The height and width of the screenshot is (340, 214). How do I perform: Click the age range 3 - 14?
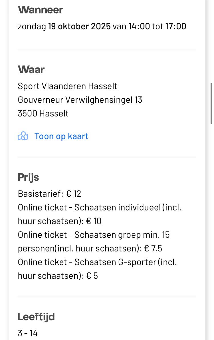(x=28, y=333)
